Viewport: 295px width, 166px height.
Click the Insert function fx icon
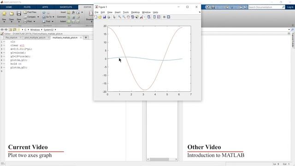pyautogui.click(x=73, y=12)
